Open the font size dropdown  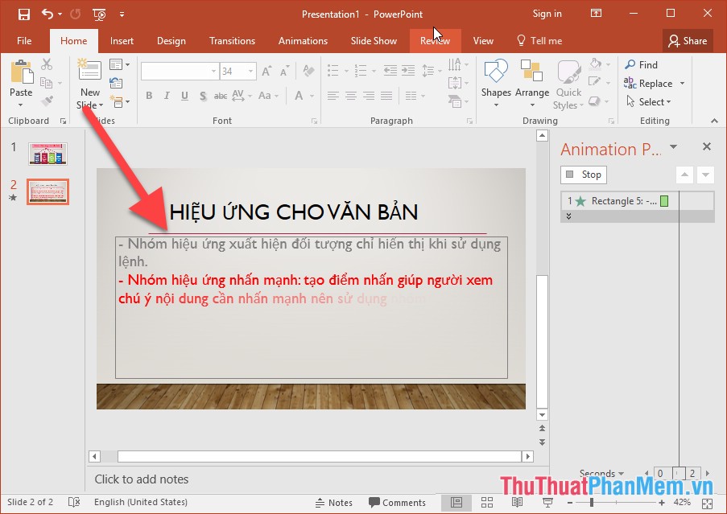249,71
